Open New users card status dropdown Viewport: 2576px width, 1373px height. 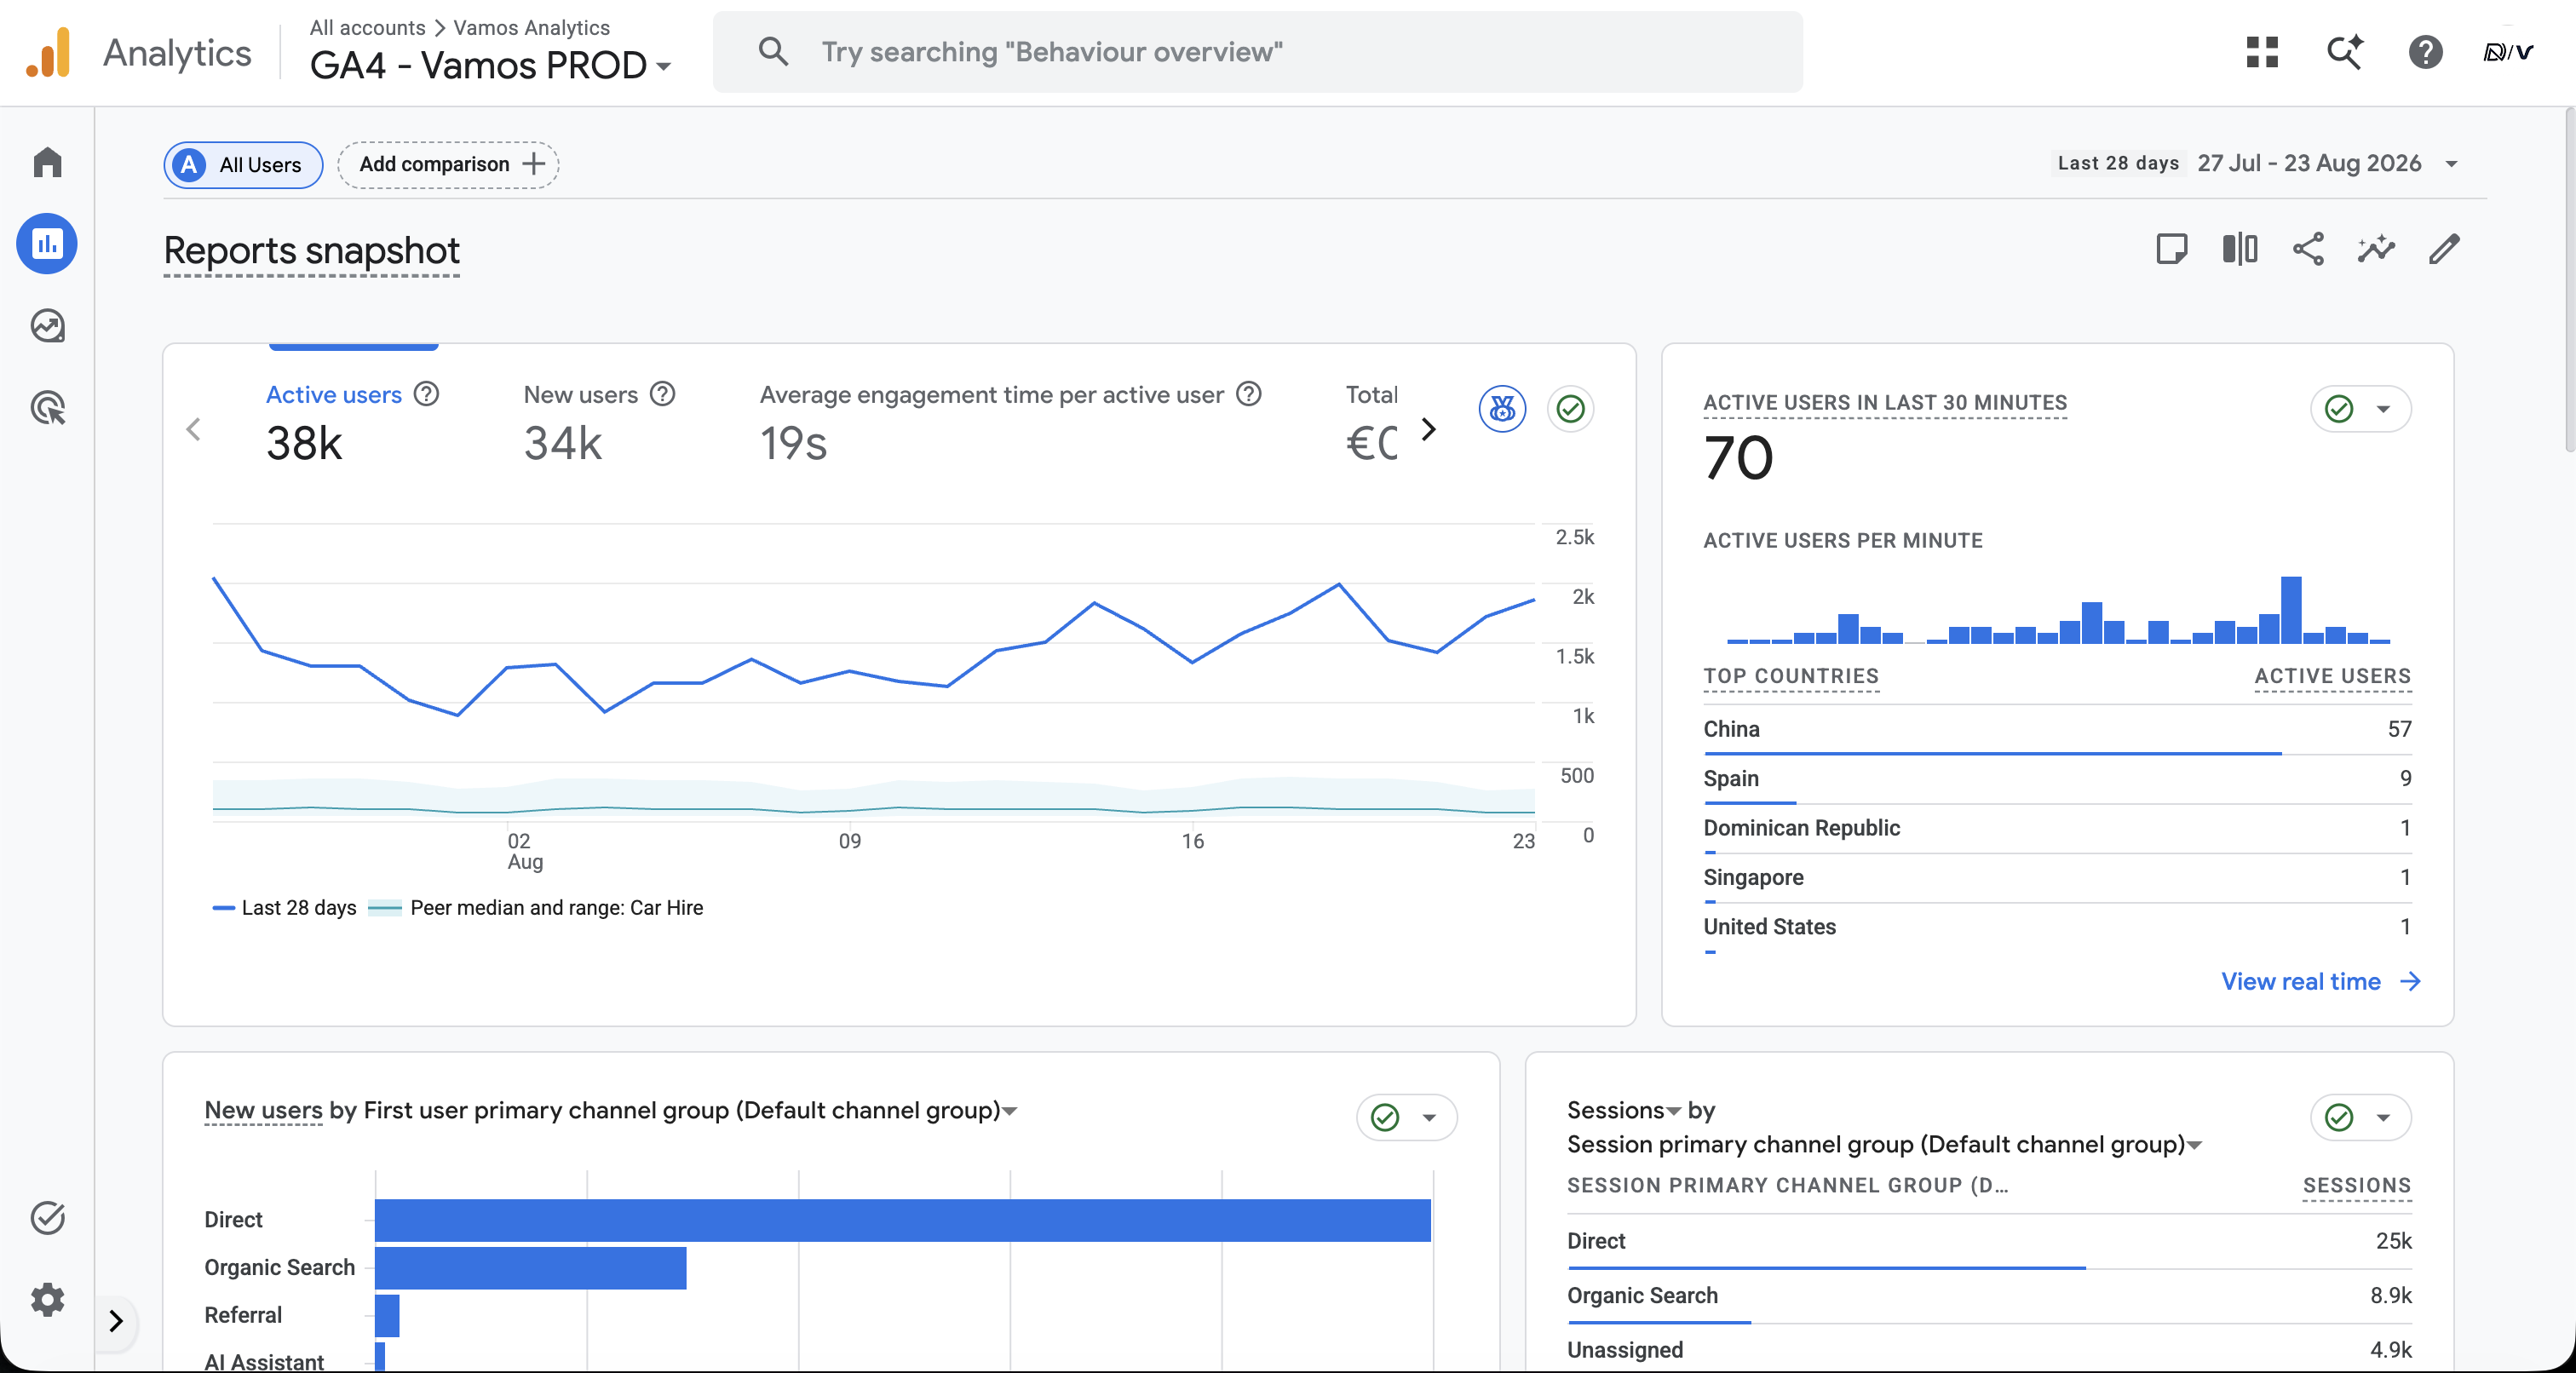1406,1117
